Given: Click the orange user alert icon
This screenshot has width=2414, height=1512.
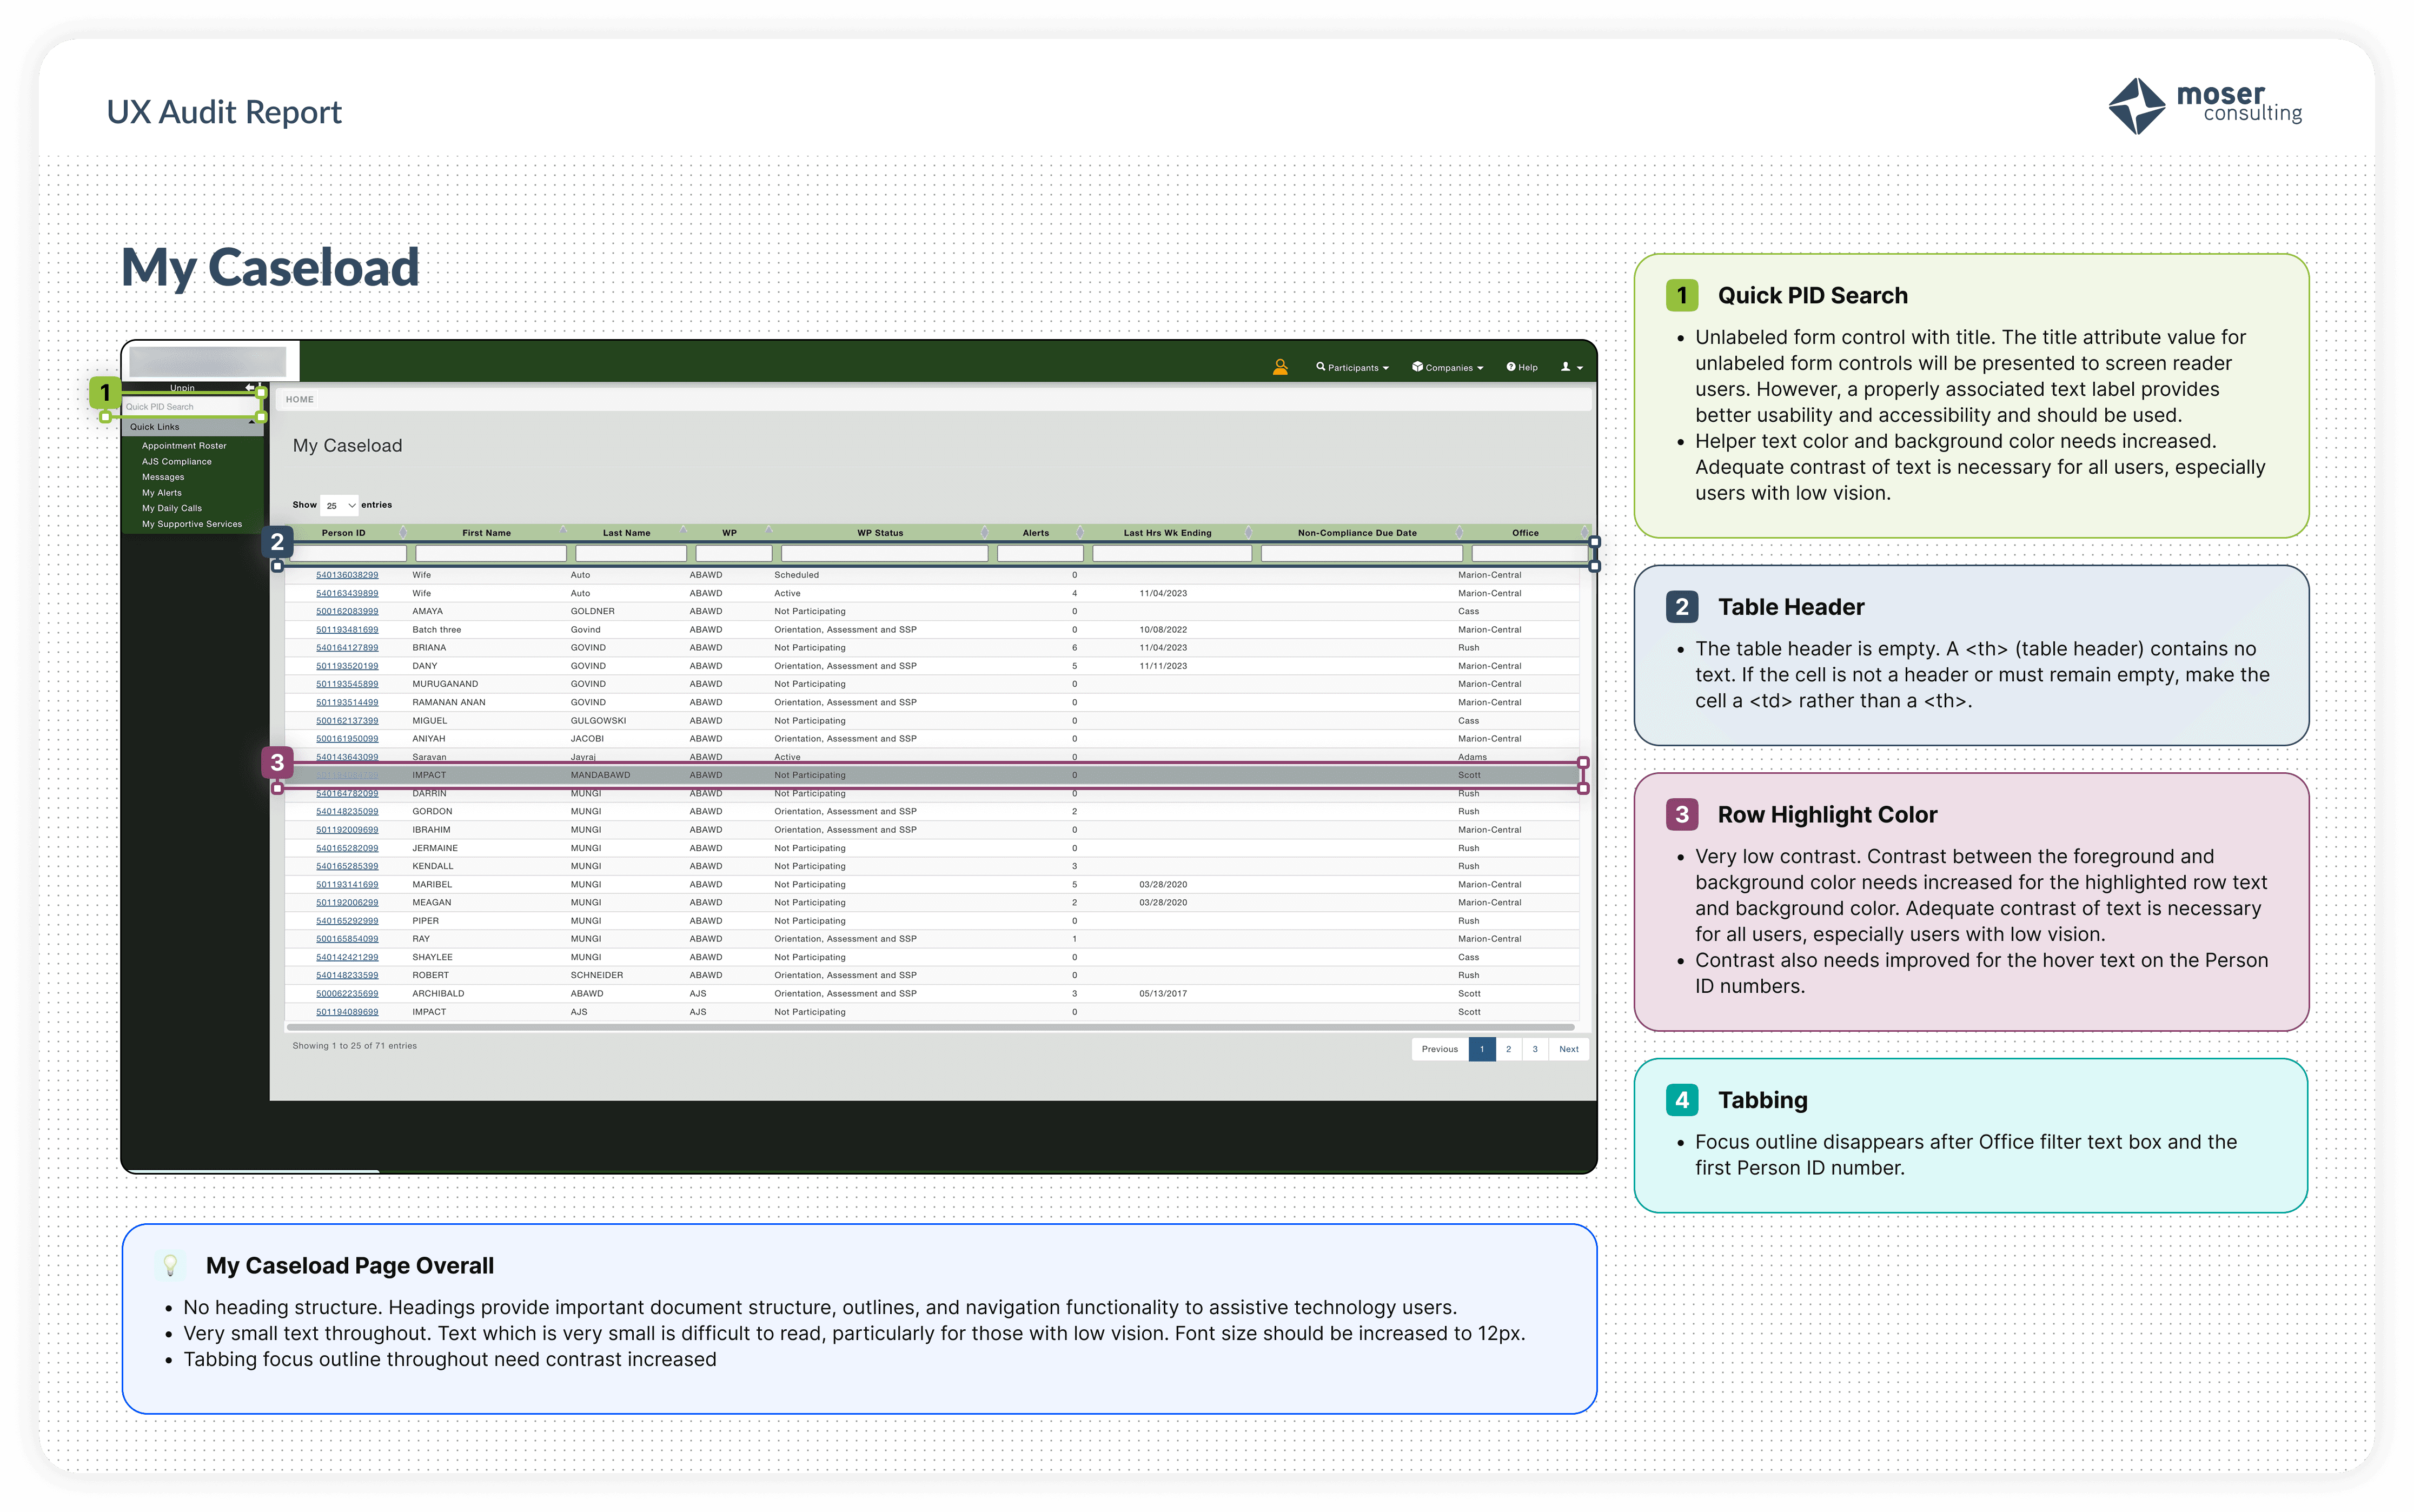Looking at the screenshot, I should pyautogui.click(x=1280, y=367).
